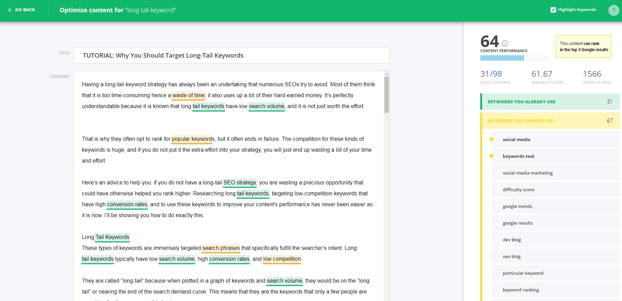Click the content performance info icon

tap(505, 43)
